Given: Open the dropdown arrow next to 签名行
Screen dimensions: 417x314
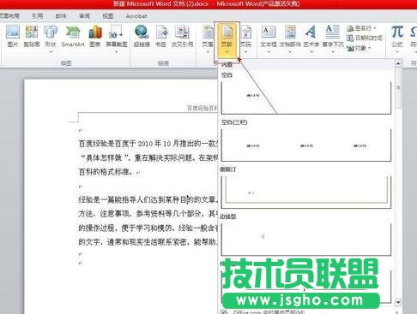Looking at the screenshot, I should (x=374, y=28).
